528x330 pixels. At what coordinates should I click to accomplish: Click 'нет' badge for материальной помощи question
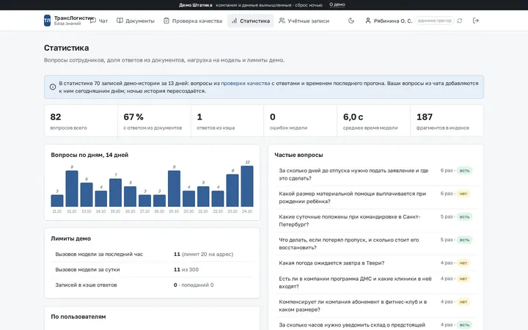pyautogui.click(x=463, y=194)
